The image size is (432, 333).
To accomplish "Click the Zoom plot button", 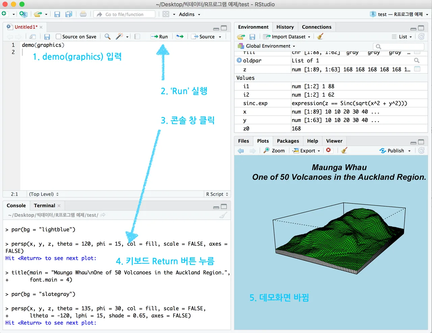I will [x=274, y=150].
